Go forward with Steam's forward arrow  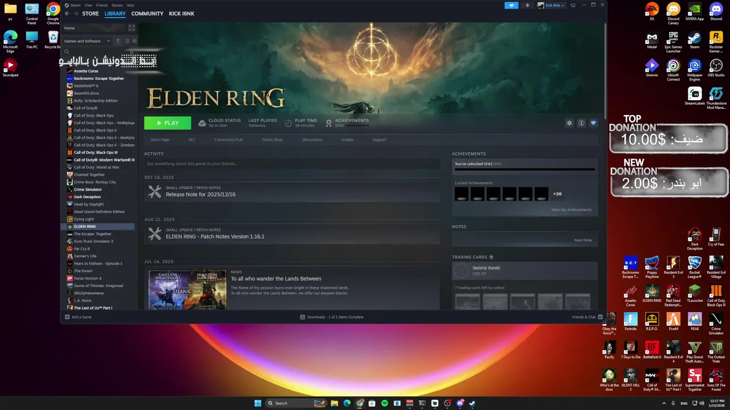pyautogui.click(x=76, y=13)
